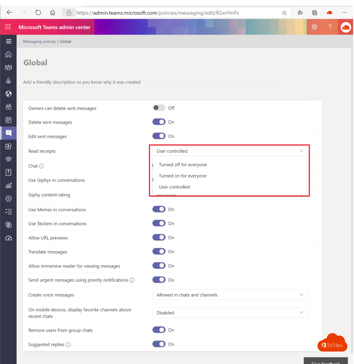Open Locations globe icon in sidebar
354x364 pixels.
pos(9,94)
